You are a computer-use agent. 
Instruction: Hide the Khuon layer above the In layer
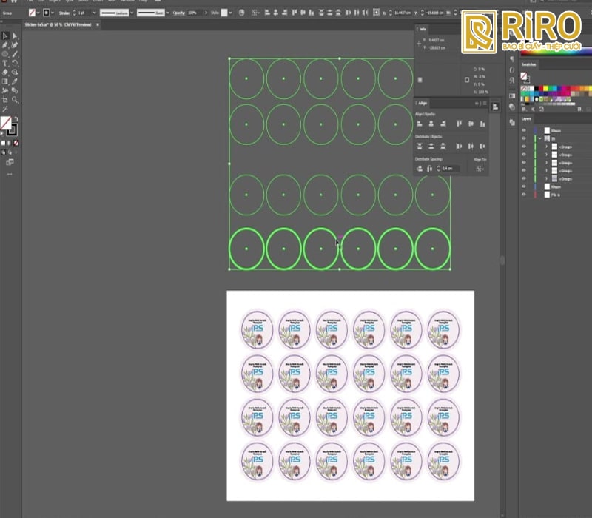pos(524,130)
